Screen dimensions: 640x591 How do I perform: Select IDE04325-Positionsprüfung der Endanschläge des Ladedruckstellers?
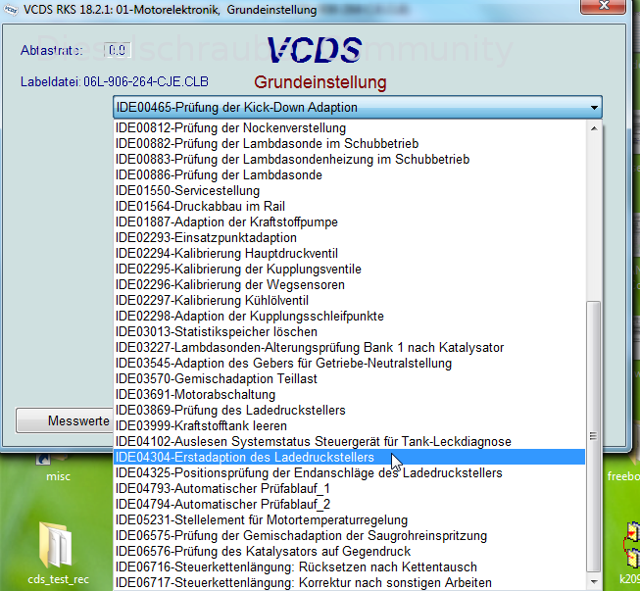349,472
